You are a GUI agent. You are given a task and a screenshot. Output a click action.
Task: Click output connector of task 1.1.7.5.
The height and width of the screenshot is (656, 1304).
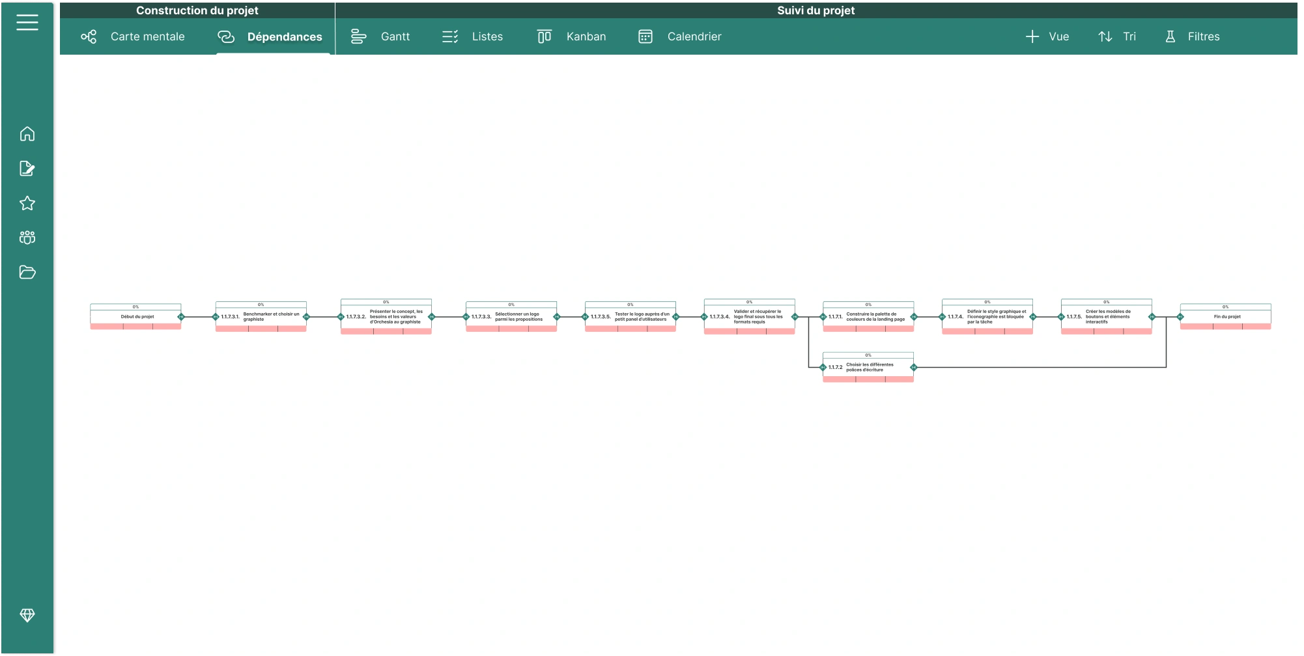click(1152, 317)
